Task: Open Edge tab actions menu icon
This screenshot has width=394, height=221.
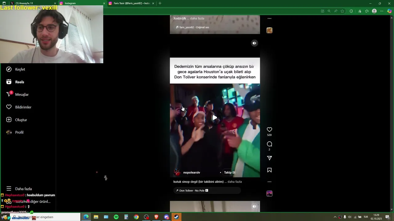Action: 4,3
